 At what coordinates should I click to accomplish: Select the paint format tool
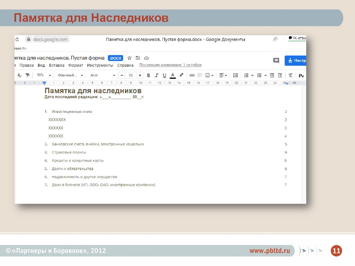(x=27, y=75)
